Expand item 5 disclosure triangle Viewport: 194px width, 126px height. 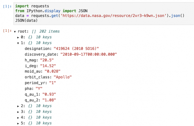(18, 123)
